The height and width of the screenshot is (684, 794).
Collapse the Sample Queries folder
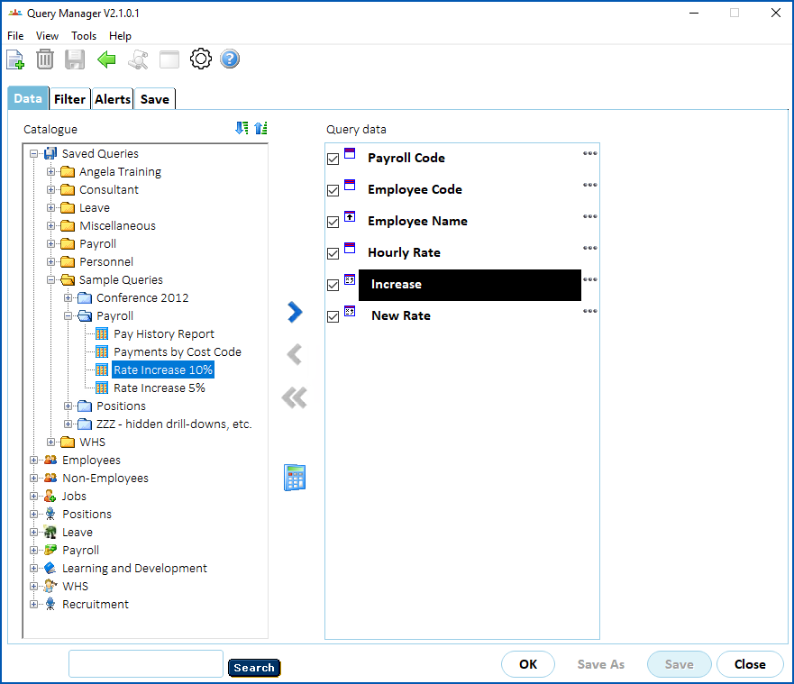50,280
